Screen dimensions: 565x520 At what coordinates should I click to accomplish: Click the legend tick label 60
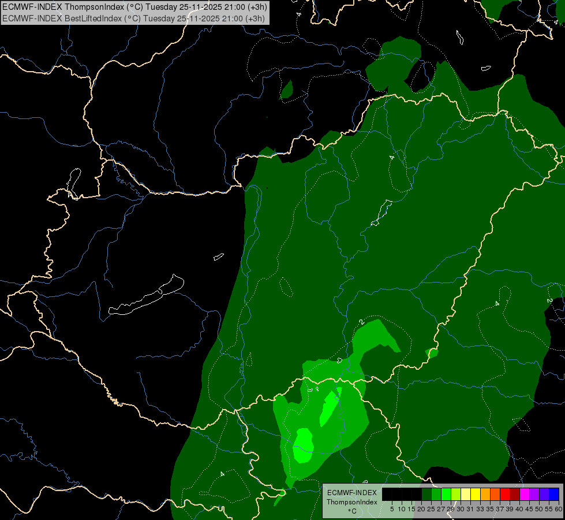tap(559, 509)
